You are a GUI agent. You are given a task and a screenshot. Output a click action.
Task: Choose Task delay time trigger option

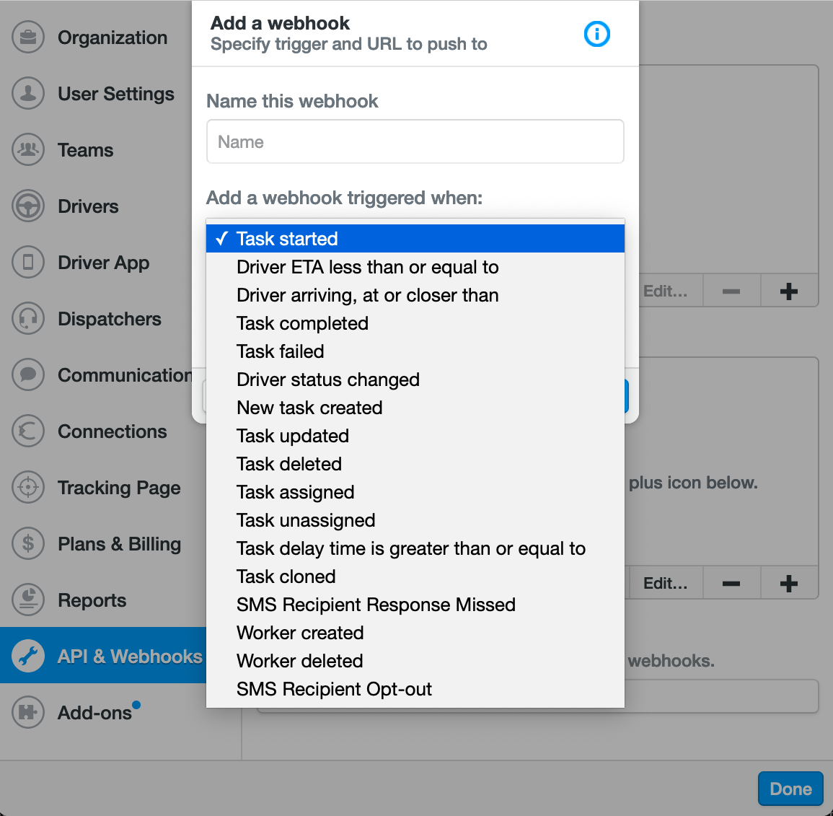[415, 548]
